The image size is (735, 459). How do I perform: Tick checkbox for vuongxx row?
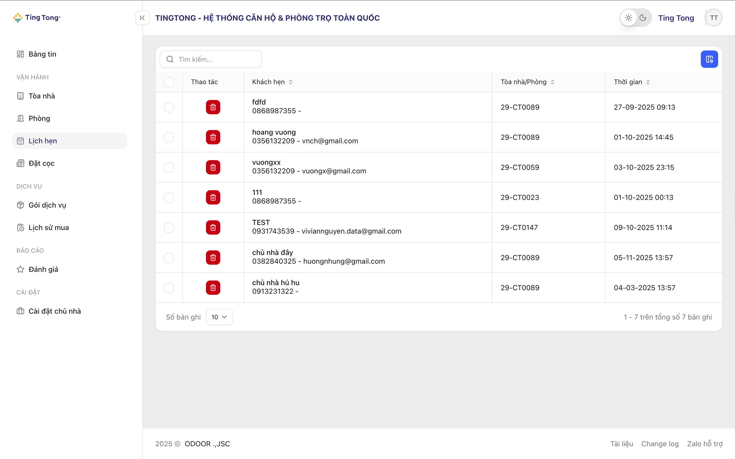(169, 167)
